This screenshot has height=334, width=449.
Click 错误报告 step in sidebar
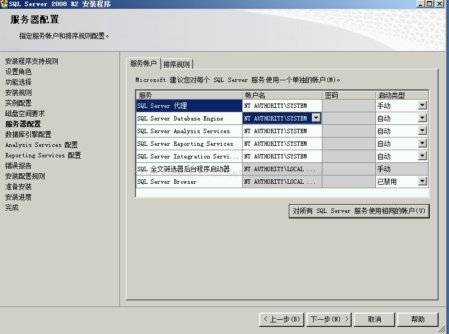(x=18, y=166)
